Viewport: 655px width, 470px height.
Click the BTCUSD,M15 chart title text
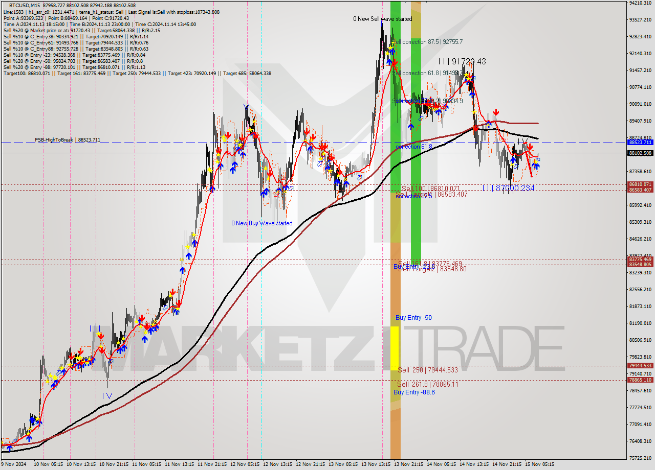point(24,5)
